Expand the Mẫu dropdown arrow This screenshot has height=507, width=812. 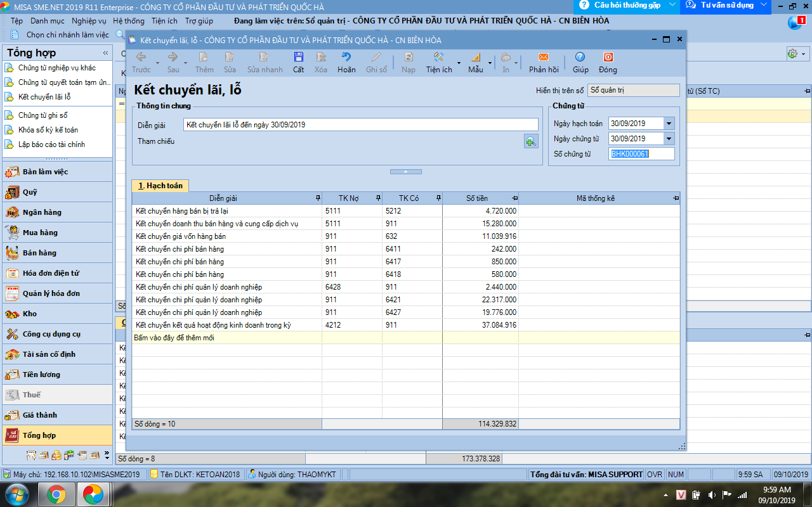point(490,63)
